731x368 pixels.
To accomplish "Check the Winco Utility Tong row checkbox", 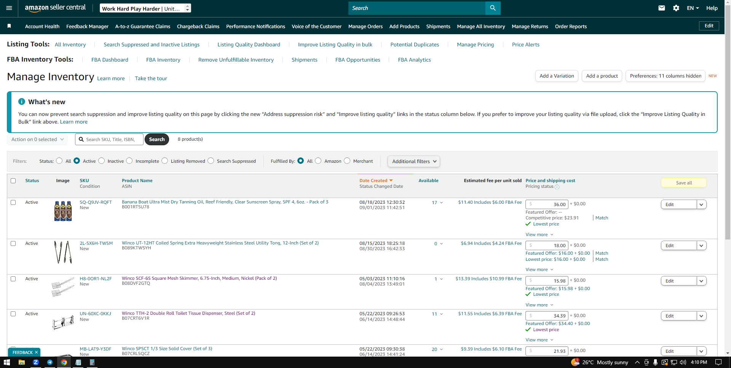I will (13, 243).
